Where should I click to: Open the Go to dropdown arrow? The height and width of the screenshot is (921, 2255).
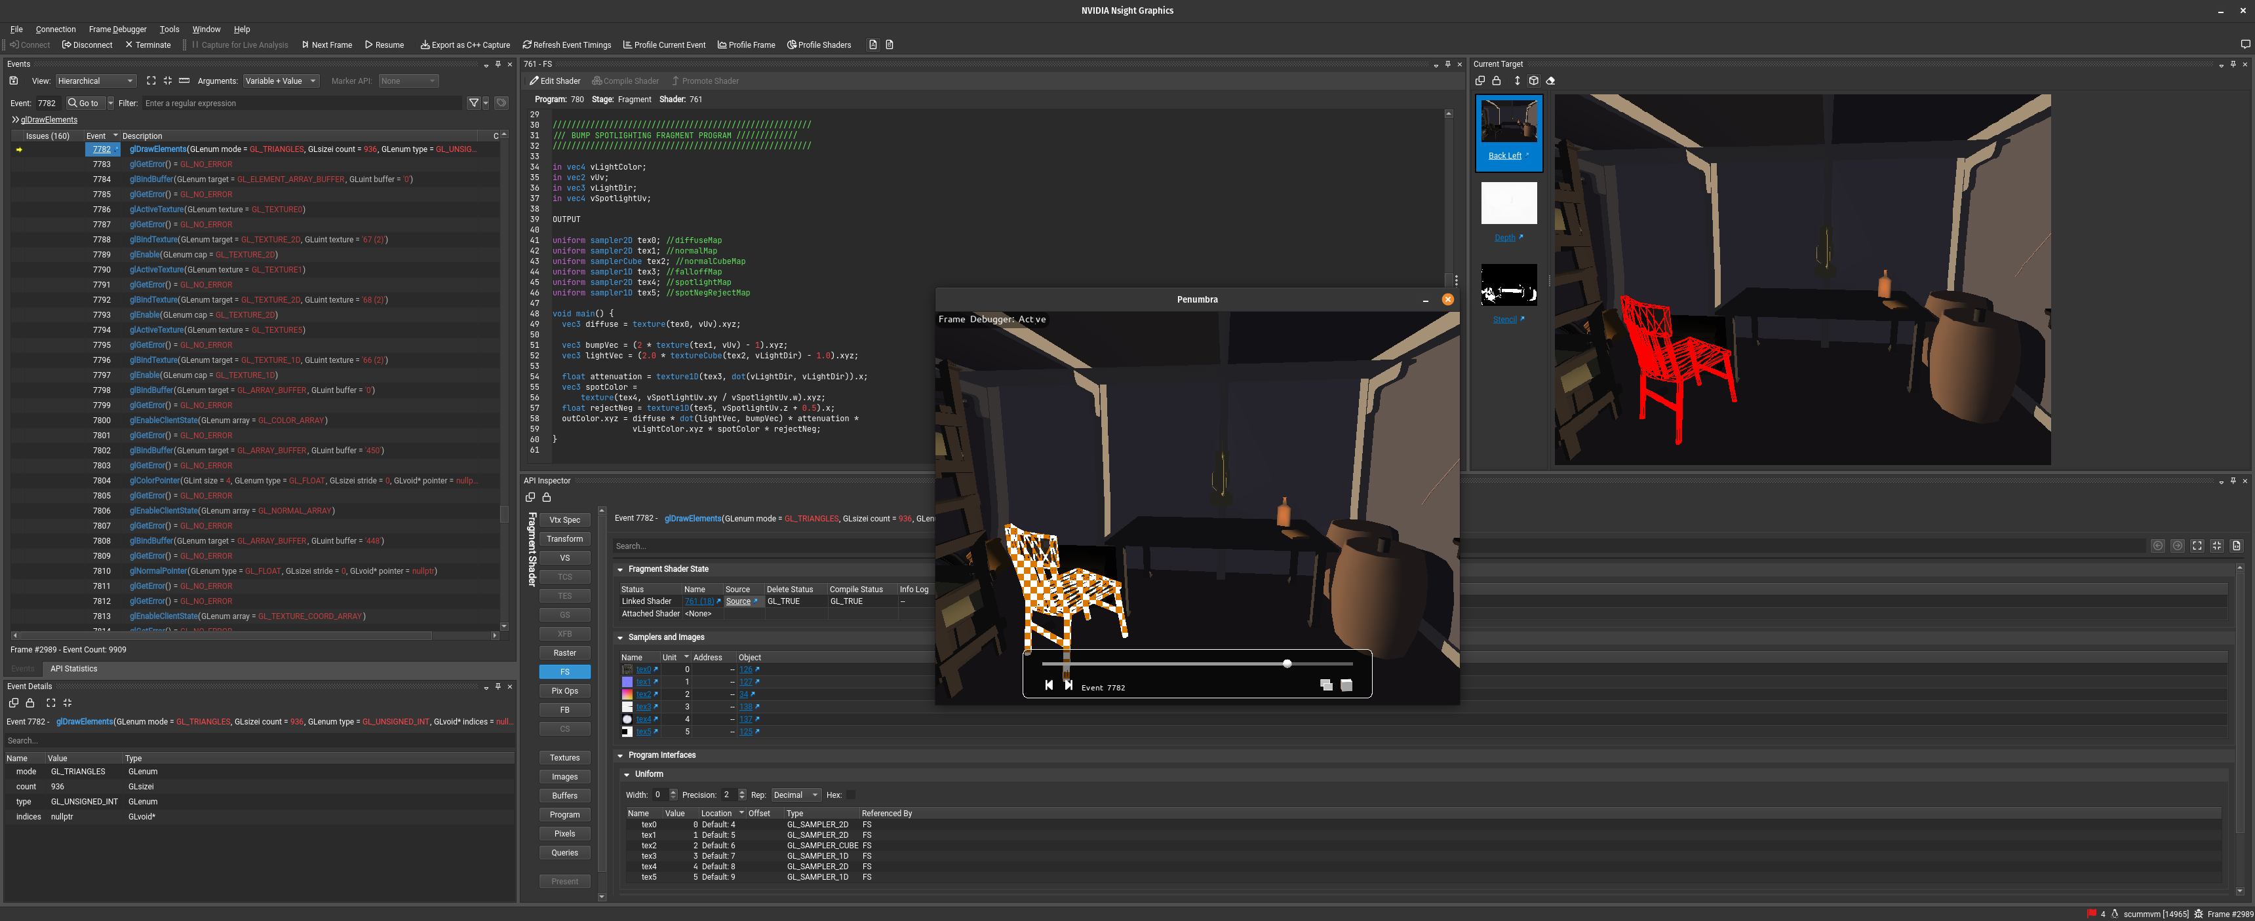110,102
